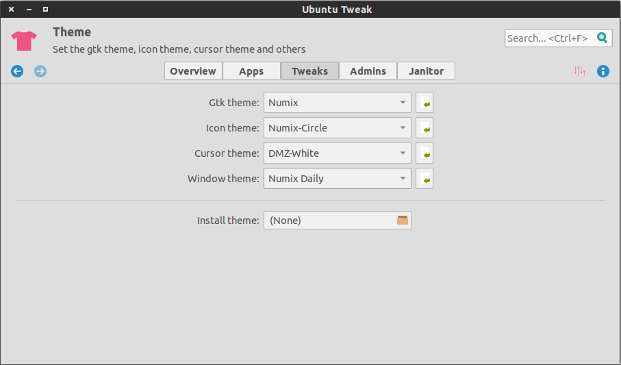This screenshot has width=621, height=365.
Task: Close the Ubuntu Tweak window
Action: [12, 9]
